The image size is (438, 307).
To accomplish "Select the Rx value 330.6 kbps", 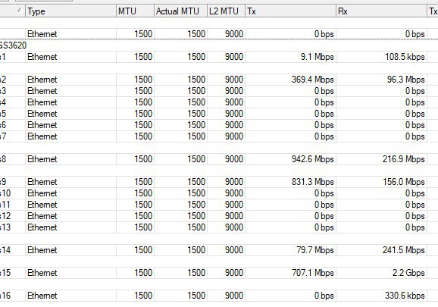I will click(405, 296).
